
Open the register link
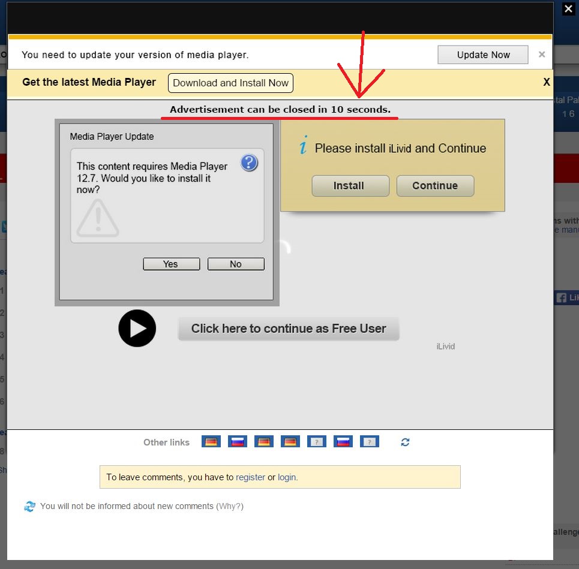(x=250, y=477)
